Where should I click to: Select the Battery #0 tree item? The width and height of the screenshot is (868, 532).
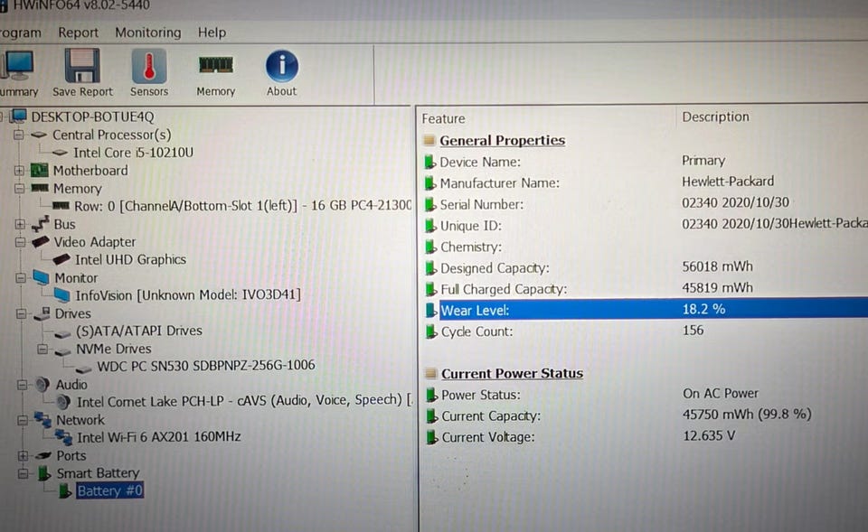110,490
